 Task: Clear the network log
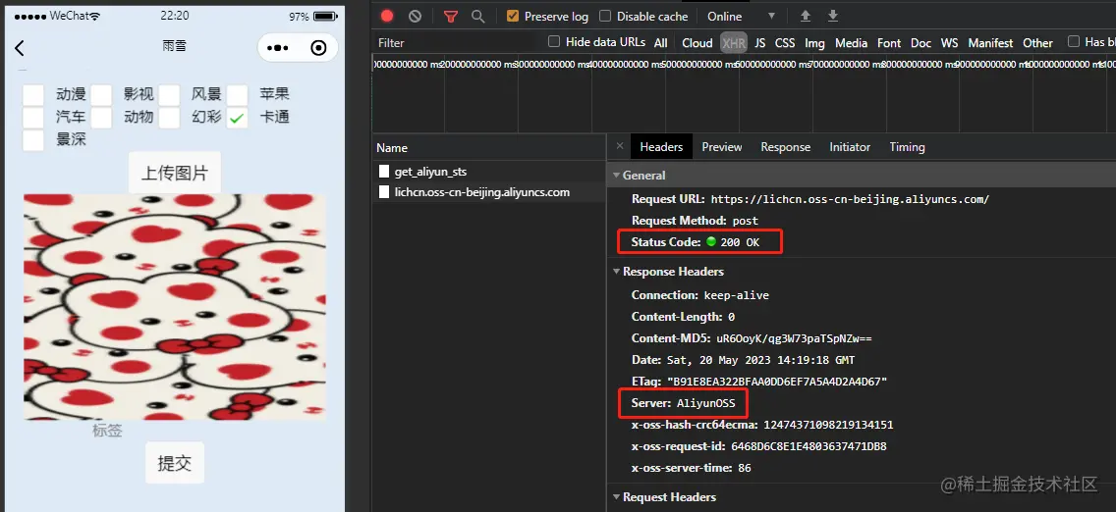pos(415,16)
